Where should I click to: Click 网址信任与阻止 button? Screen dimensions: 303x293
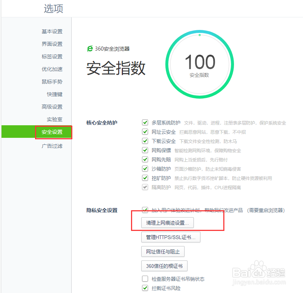click(x=163, y=252)
